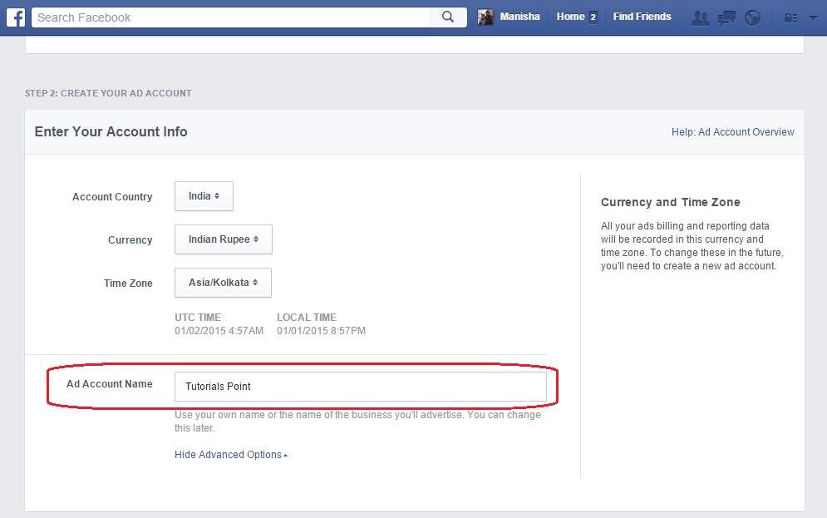The width and height of the screenshot is (827, 518).
Task: Open the Messages icon
Action: (726, 16)
